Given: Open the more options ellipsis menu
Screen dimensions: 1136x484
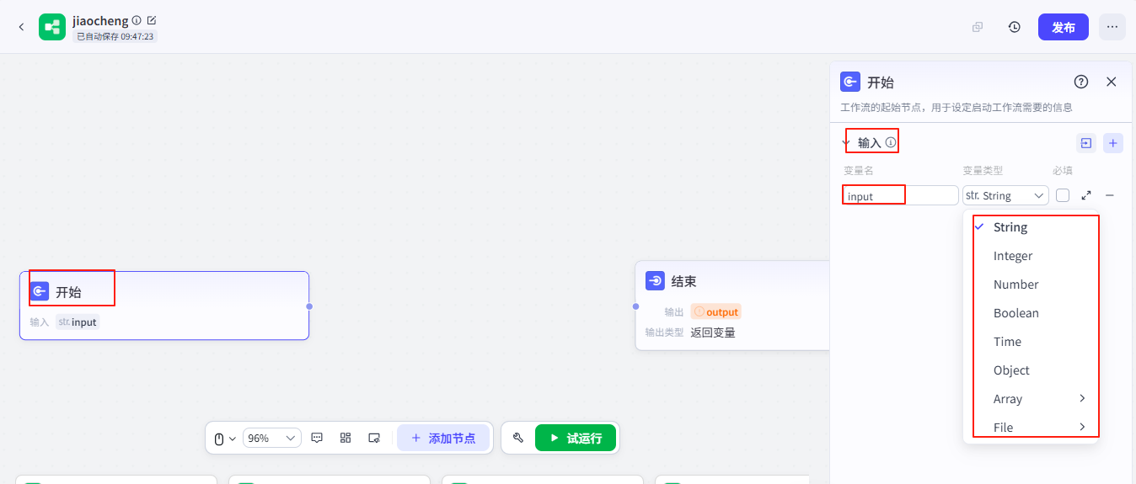Looking at the screenshot, I should click(x=1112, y=27).
